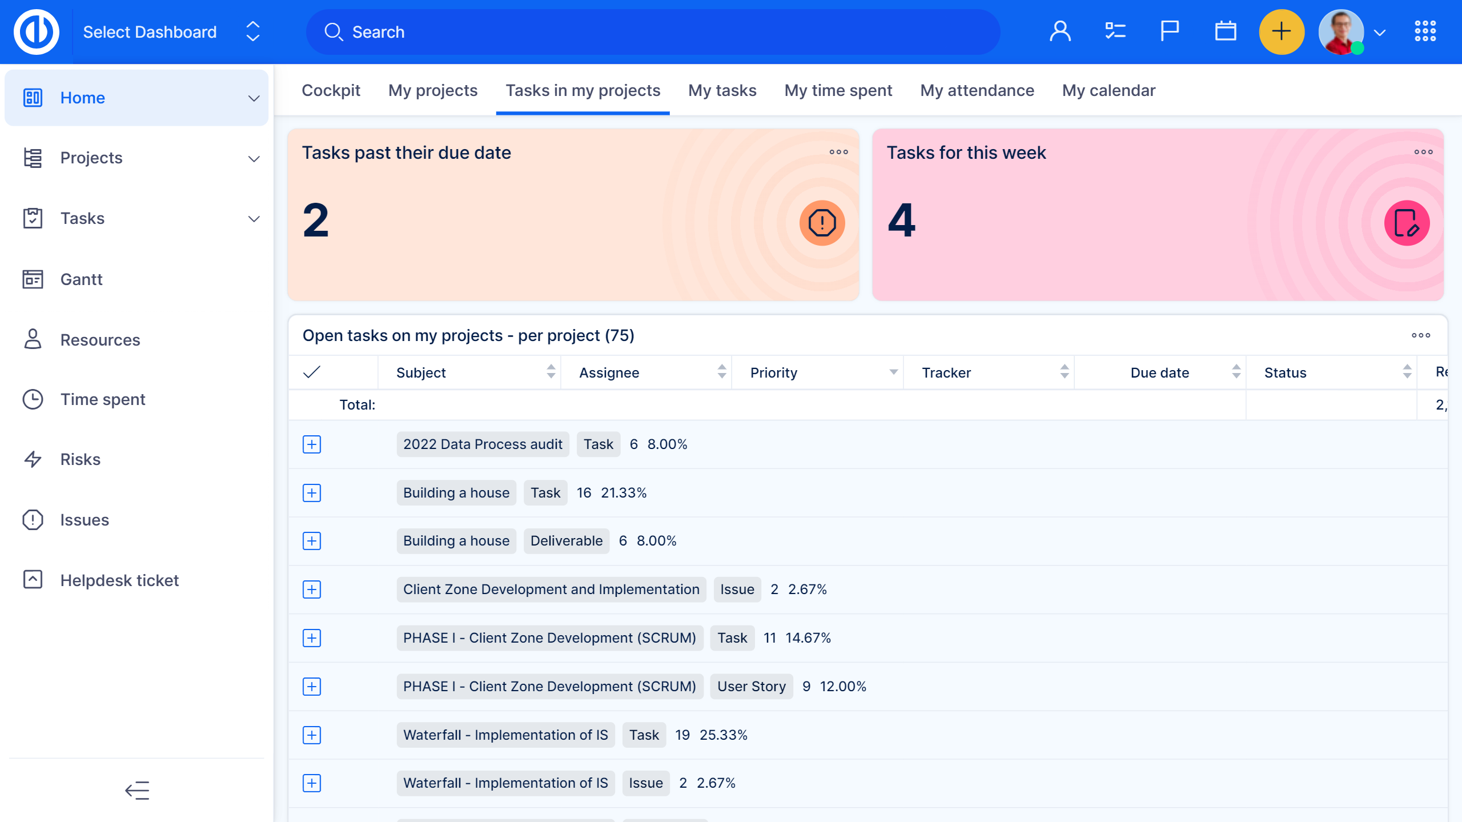Viewport: 1462px width, 822px height.
Task: Click the pink edit icon on weekly tasks
Action: [1406, 223]
